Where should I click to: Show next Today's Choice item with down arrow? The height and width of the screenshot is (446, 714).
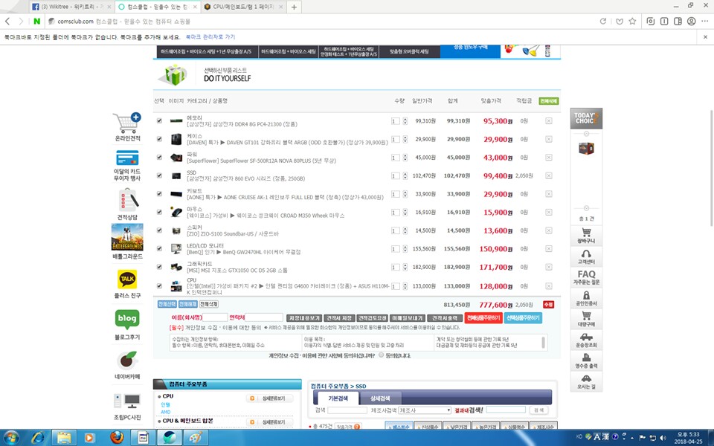[x=587, y=208]
